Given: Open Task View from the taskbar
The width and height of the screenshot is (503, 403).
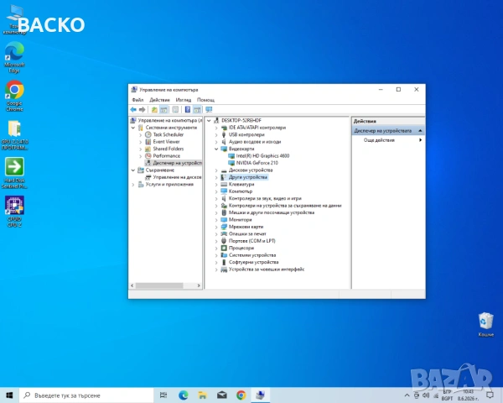Looking at the screenshot, I should coord(163,395).
